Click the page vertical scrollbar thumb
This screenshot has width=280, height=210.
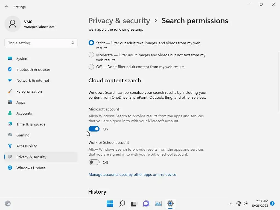tap(279, 82)
